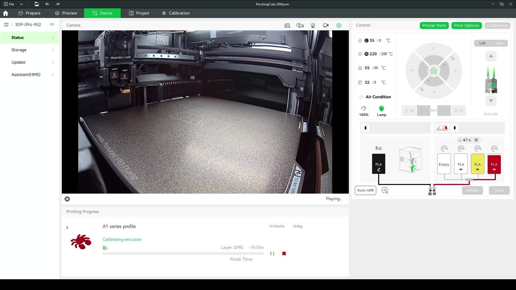Open camera settings gear icon

tap(339, 25)
